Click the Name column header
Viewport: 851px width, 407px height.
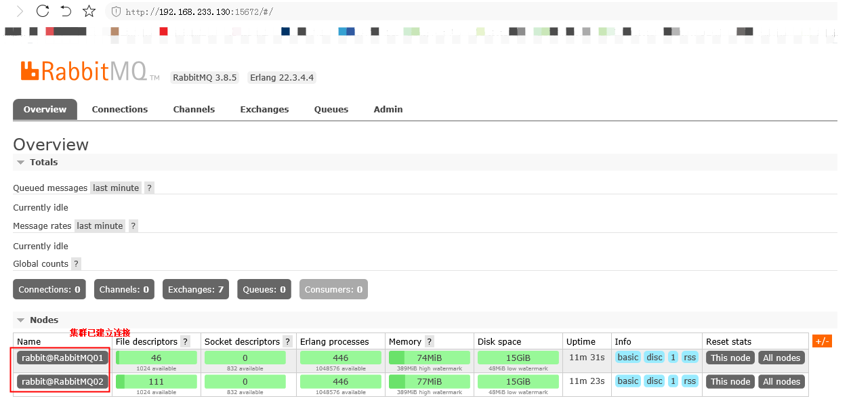pyautogui.click(x=29, y=342)
